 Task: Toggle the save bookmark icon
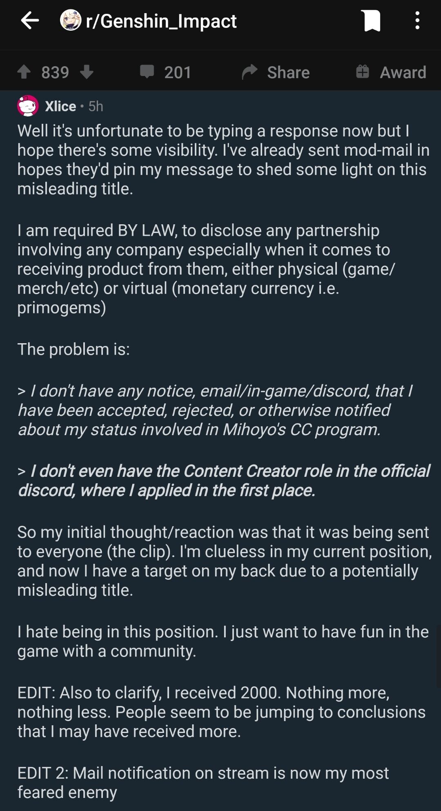click(x=371, y=21)
